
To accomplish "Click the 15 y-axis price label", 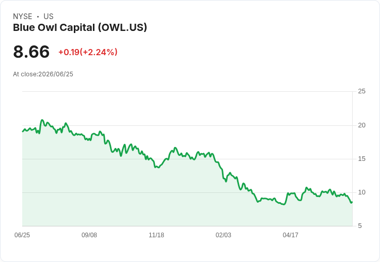I will tap(361, 159).
